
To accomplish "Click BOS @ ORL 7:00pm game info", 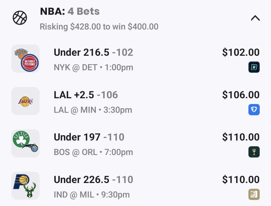I will pyautogui.click(x=93, y=152).
